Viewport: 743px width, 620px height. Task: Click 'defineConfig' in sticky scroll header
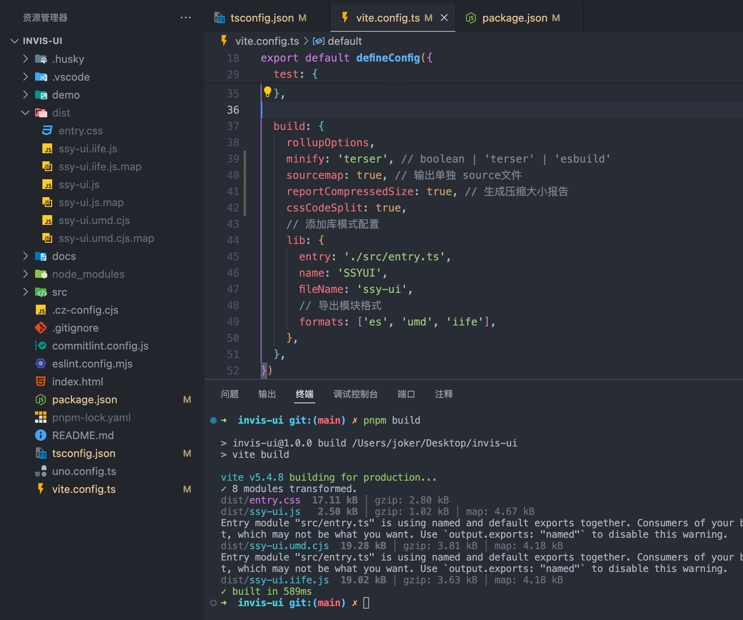[x=388, y=58]
